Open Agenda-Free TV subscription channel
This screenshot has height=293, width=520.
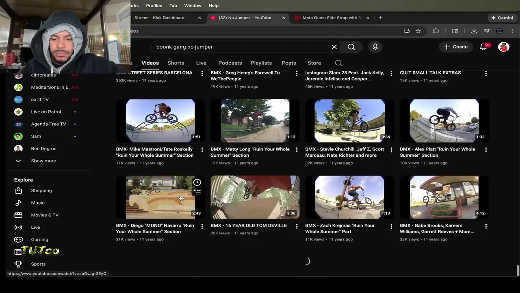(x=48, y=124)
